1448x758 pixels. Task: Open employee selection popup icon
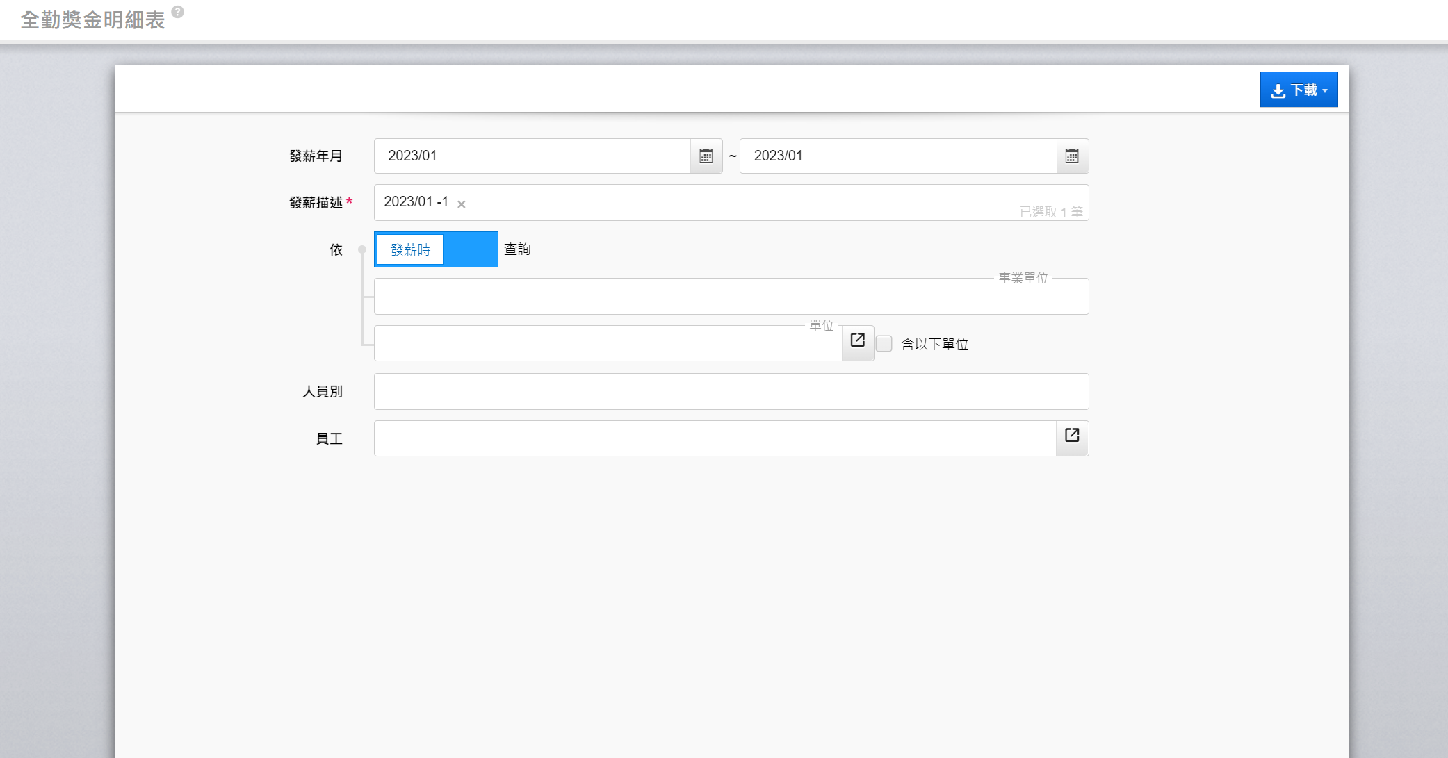pyautogui.click(x=1072, y=436)
